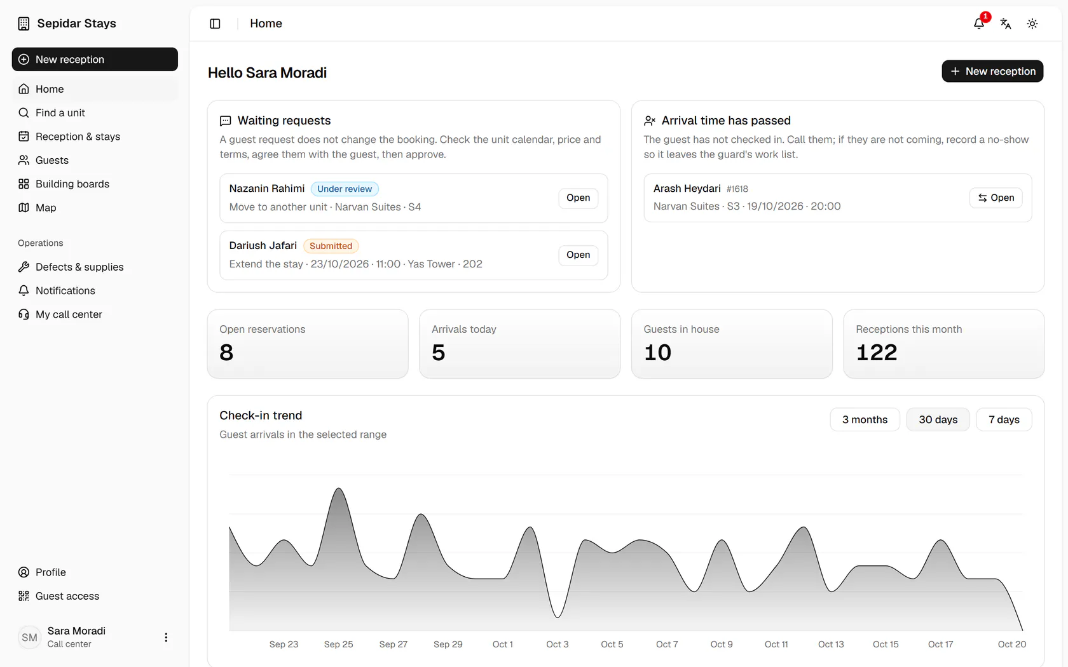Viewport: 1068px width, 667px height.
Task: Click the Arrivals today card
Action: [519, 344]
